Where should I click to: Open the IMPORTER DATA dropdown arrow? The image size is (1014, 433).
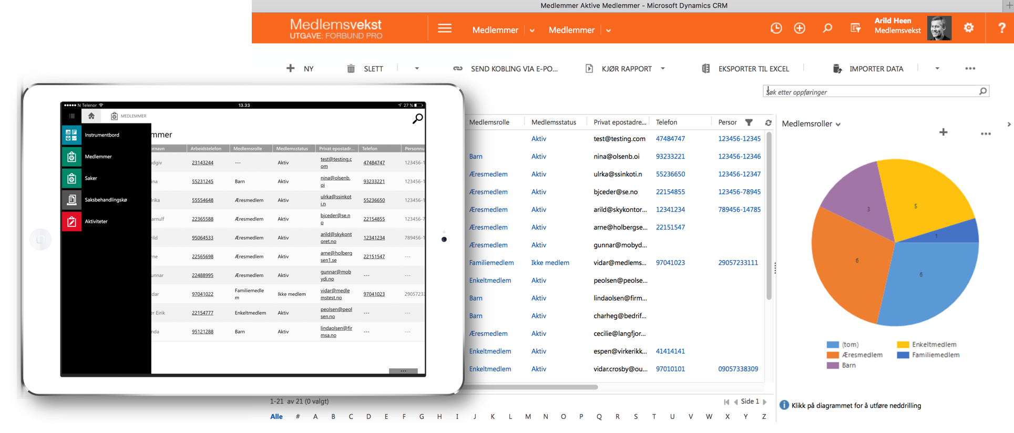click(937, 68)
